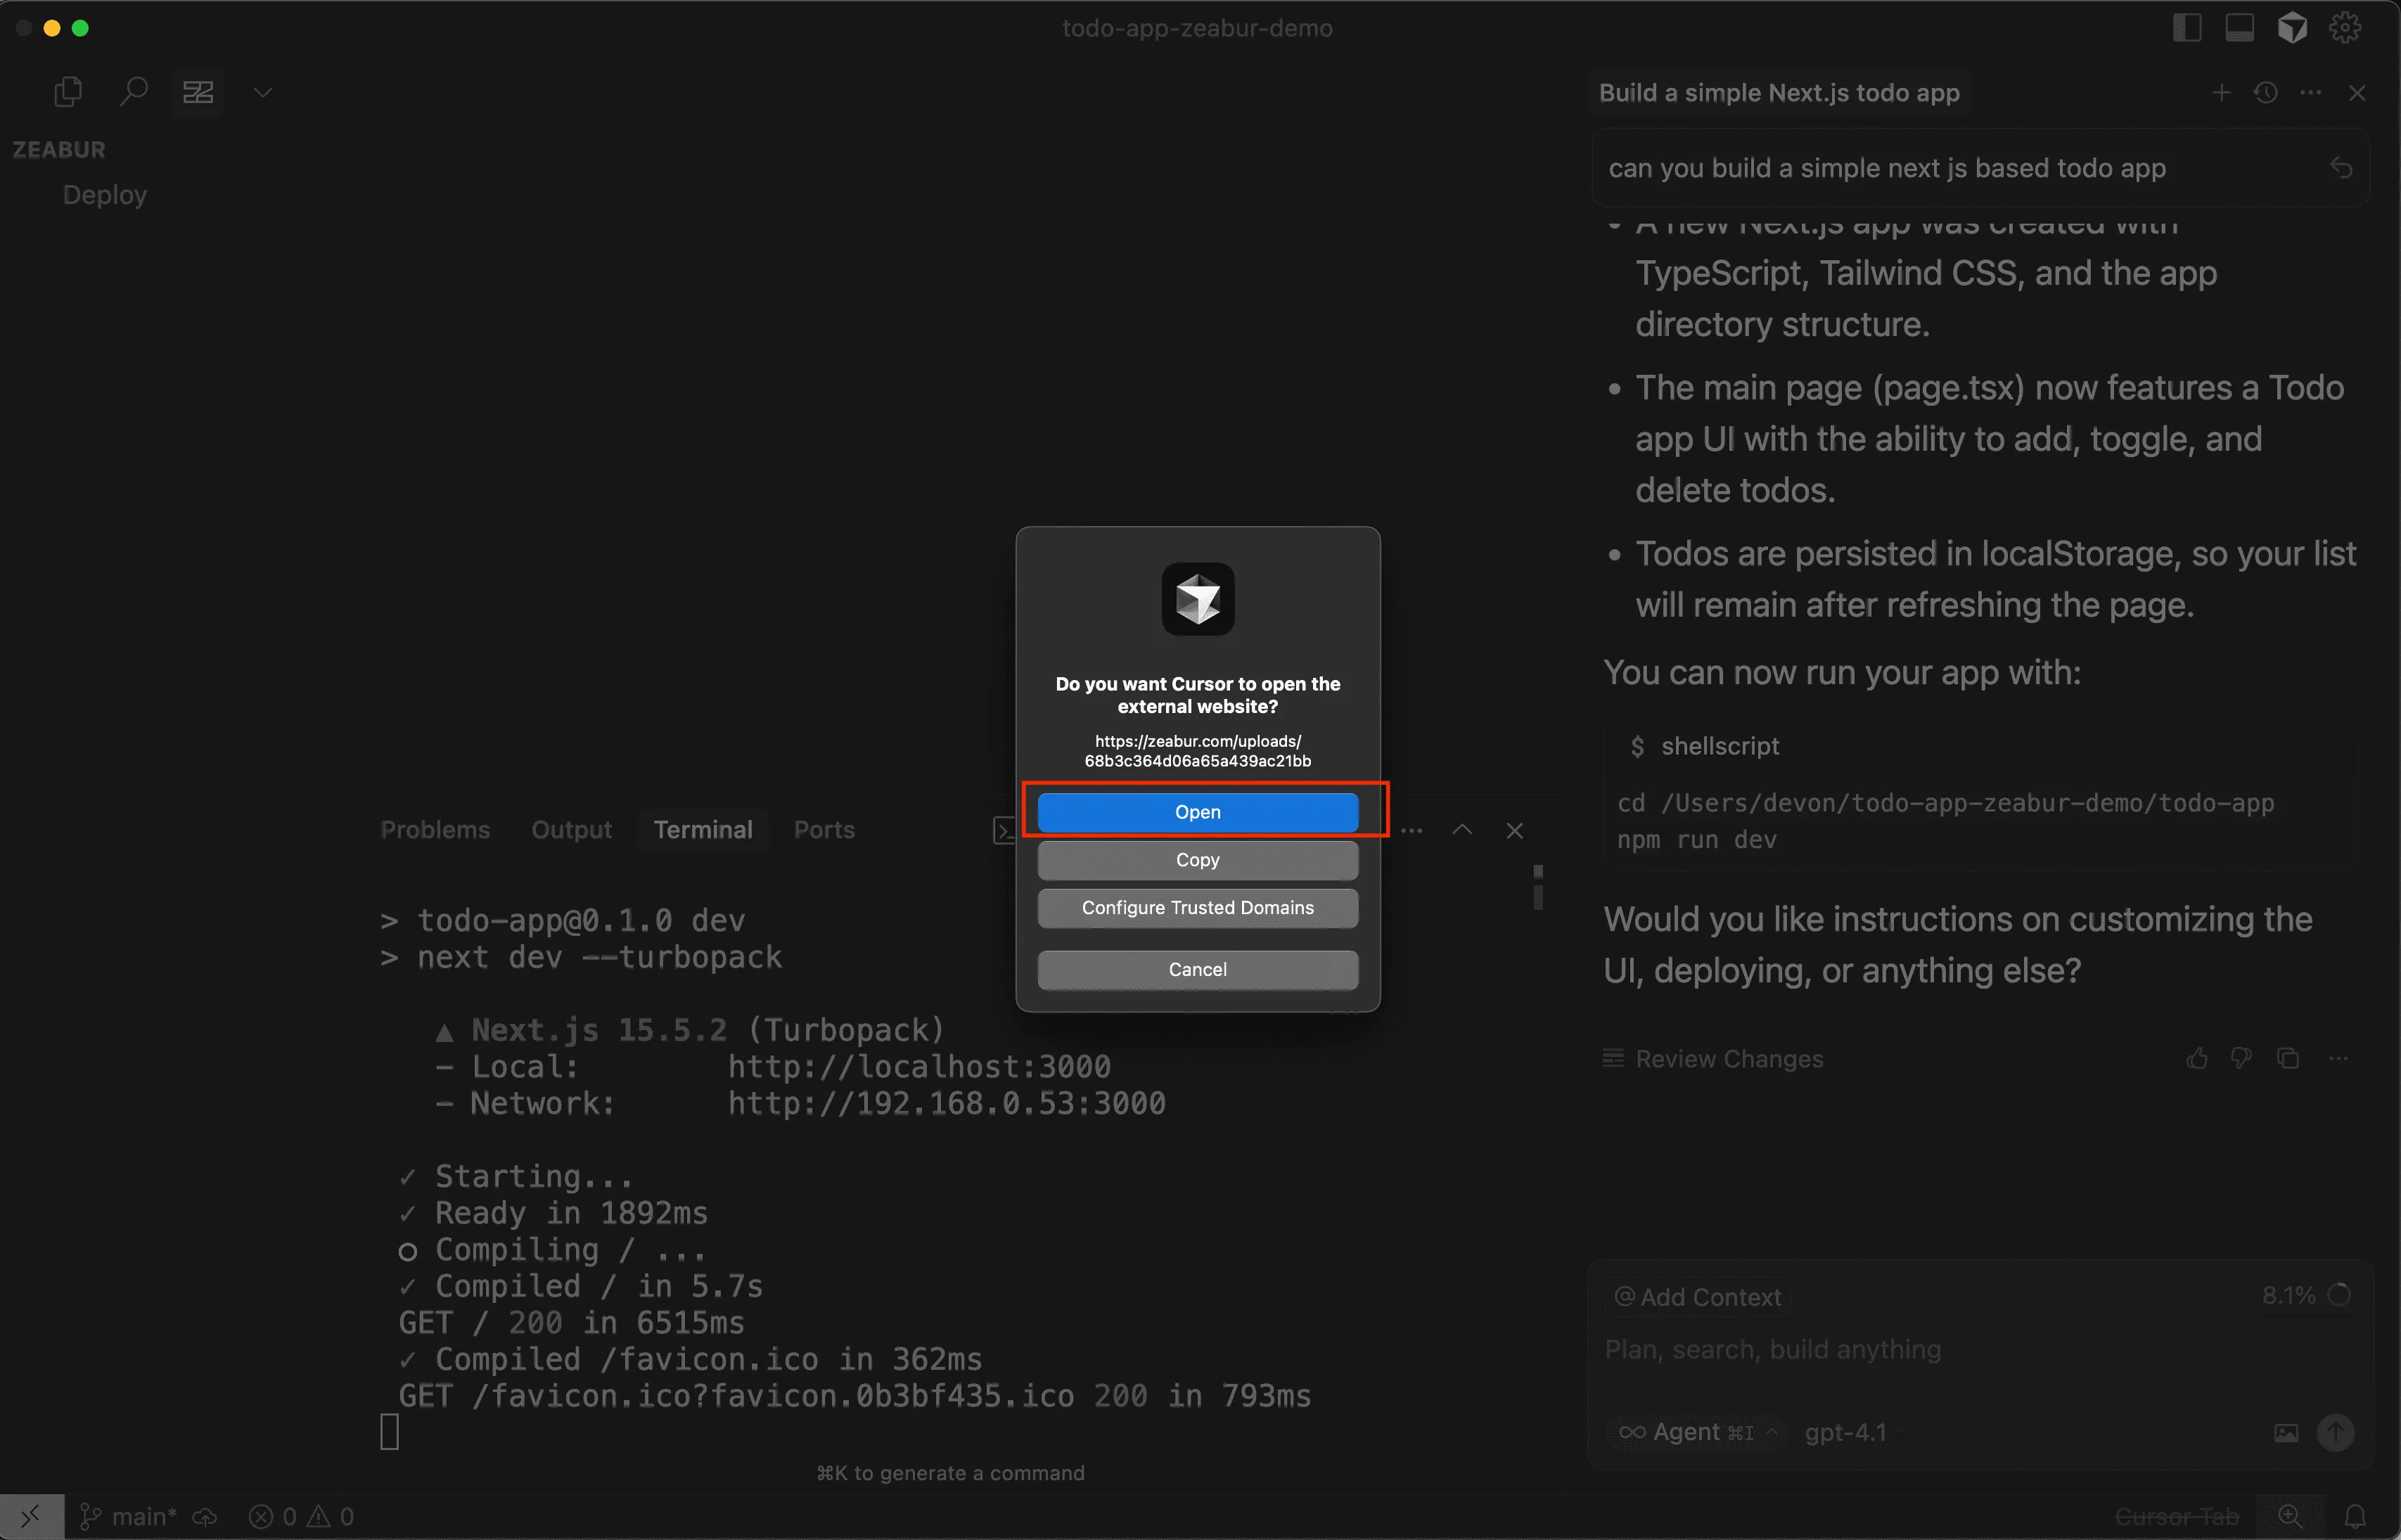
Task: Open the Agent mode dropdown
Action: click(1697, 1432)
